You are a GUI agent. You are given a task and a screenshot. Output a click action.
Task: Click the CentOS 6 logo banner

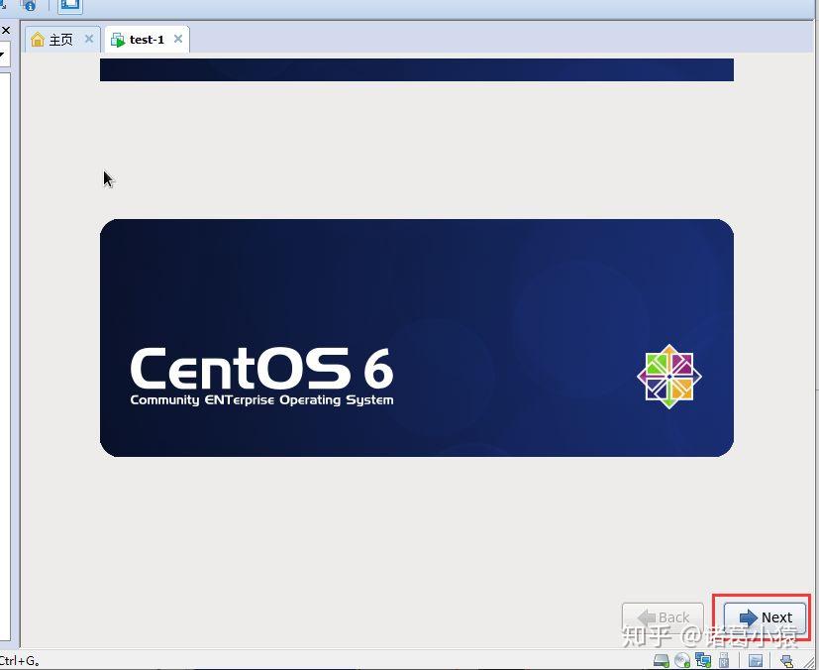416,337
